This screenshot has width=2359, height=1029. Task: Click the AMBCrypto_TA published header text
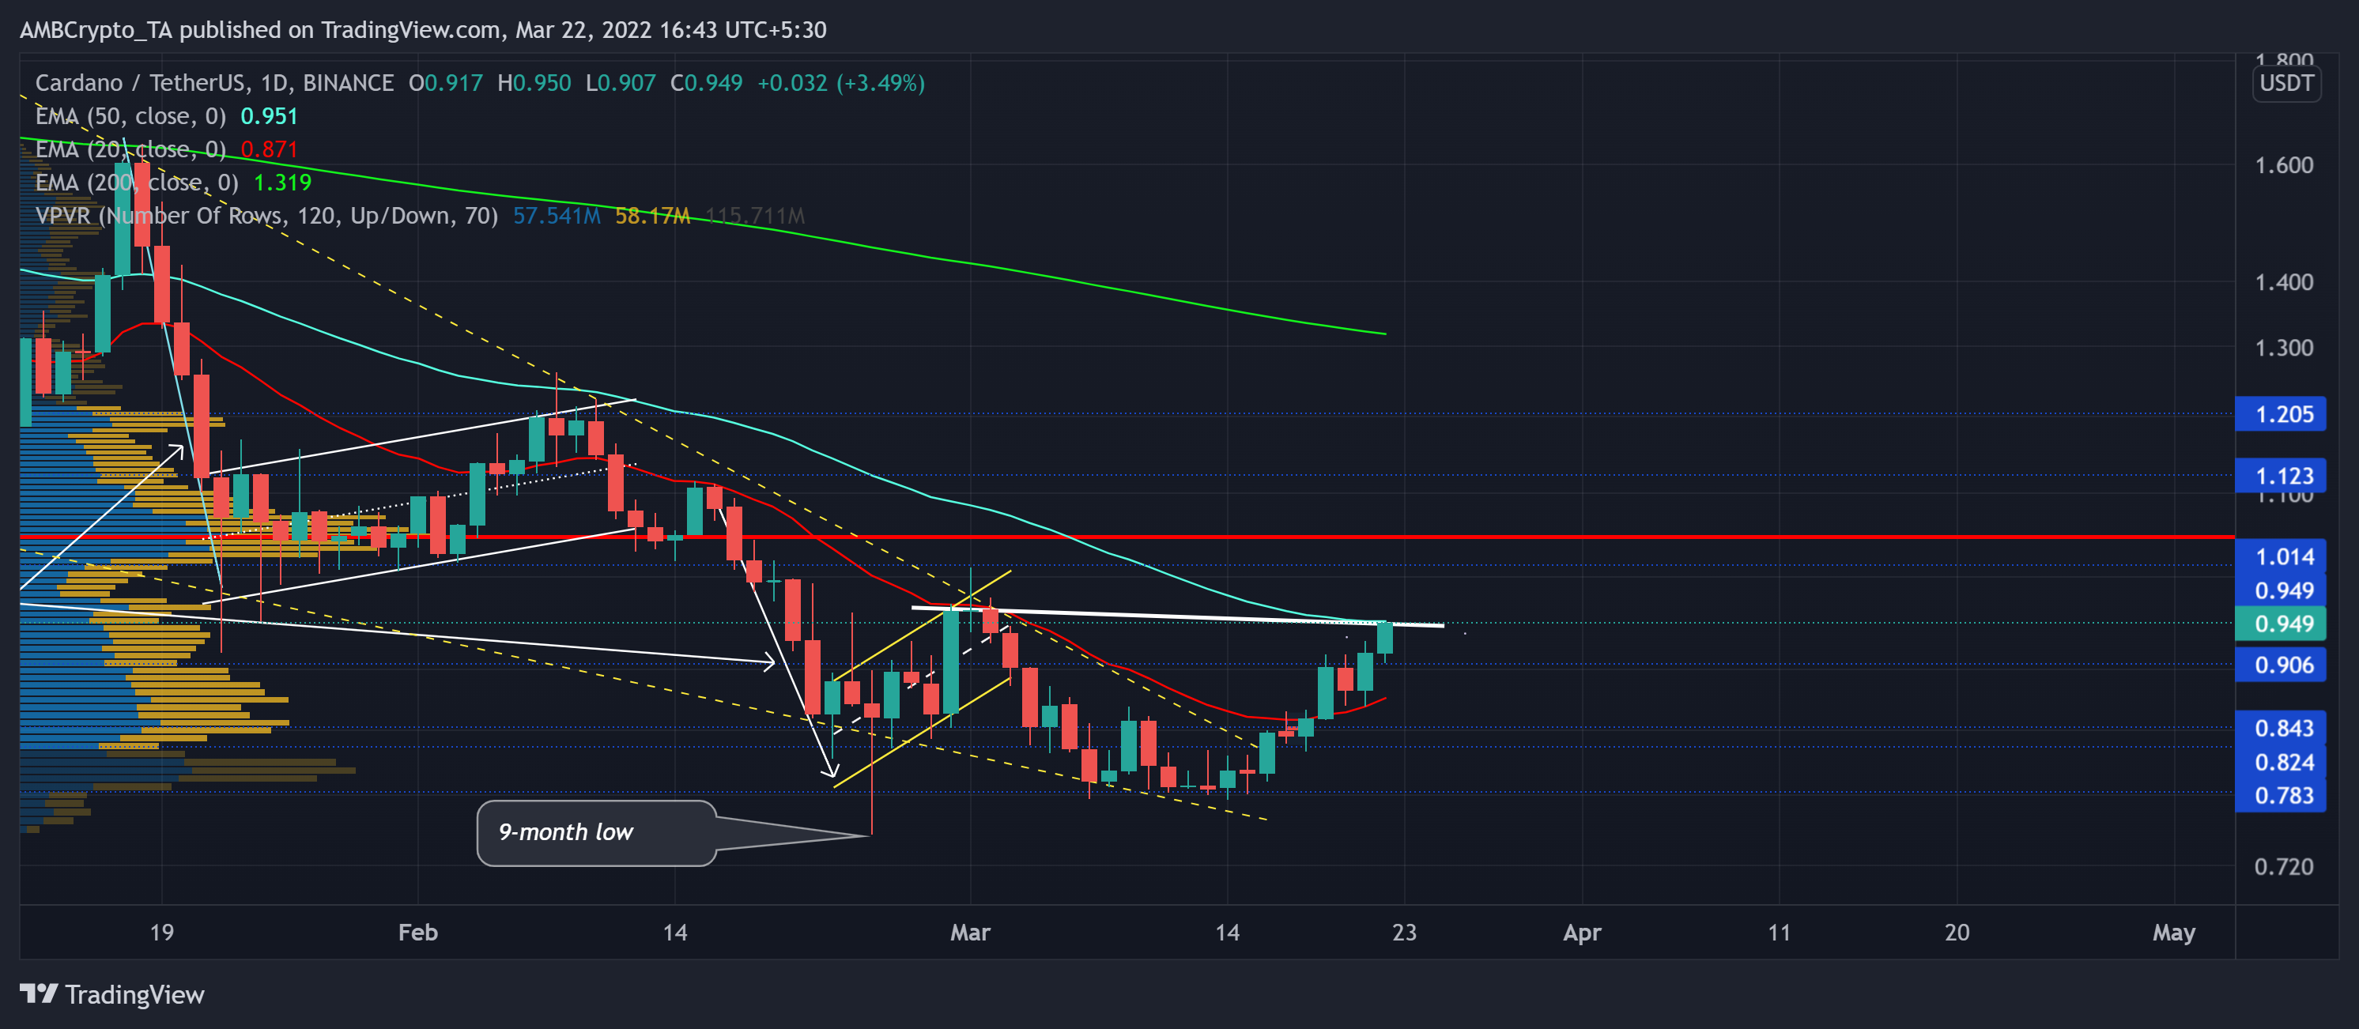(x=423, y=30)
